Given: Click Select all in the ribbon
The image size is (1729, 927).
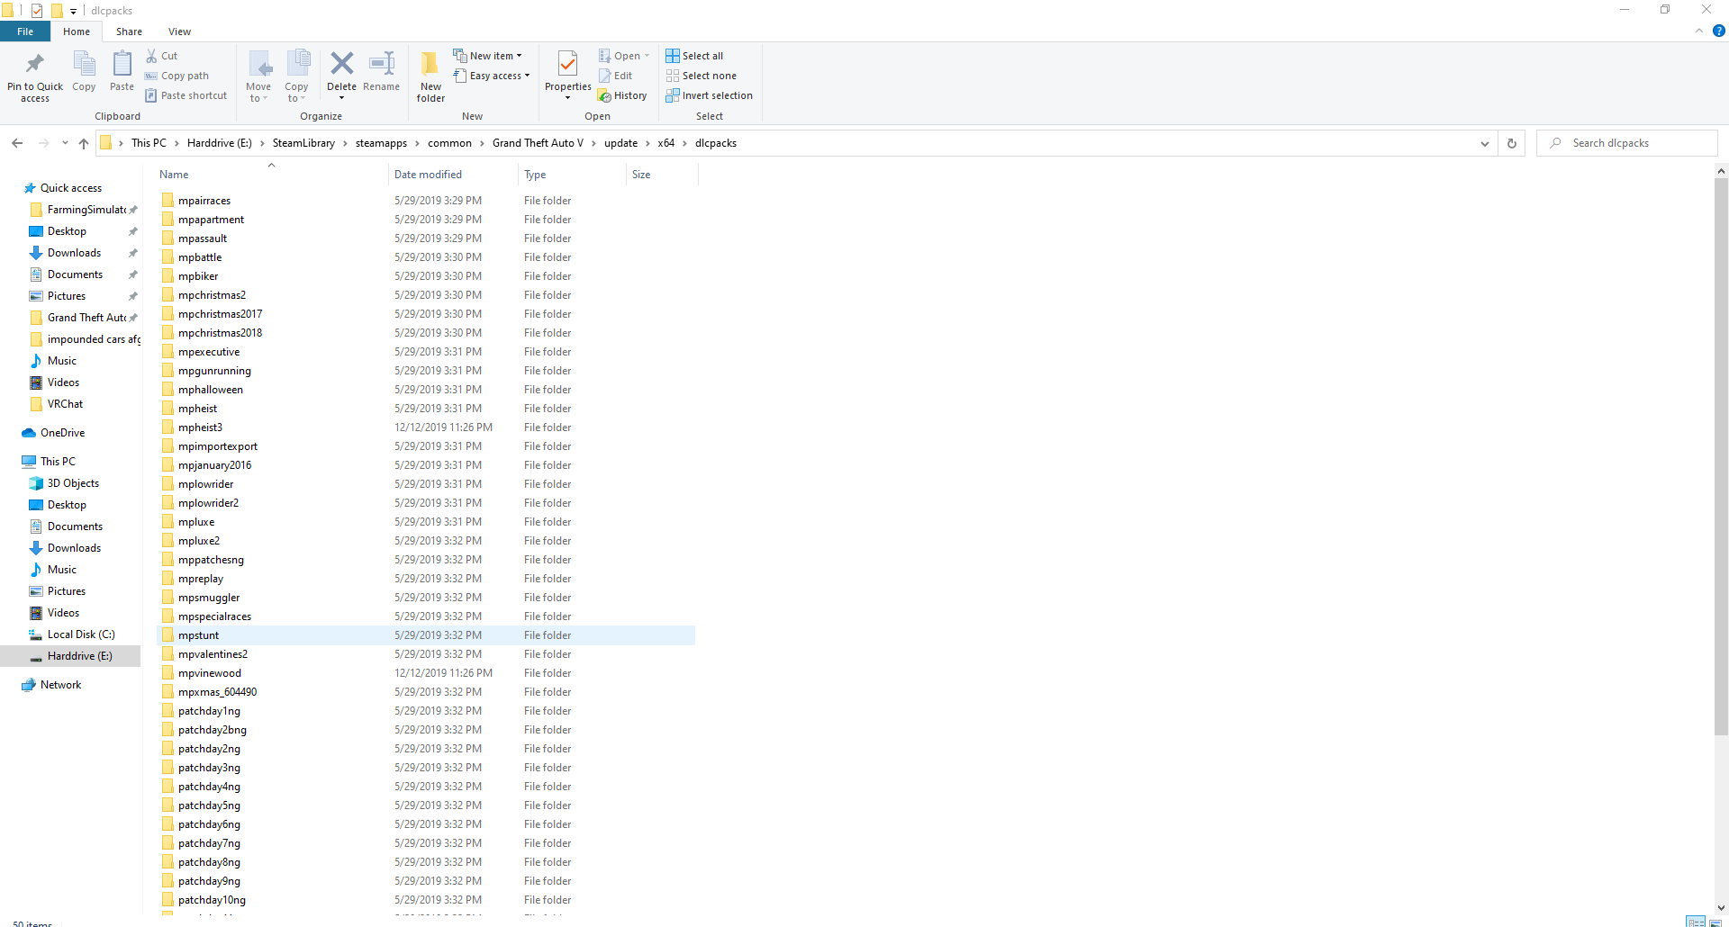Looking at the screenshot, I should [694, 56].
